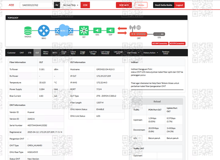The width and height of the screenshot is (220, 160).
Task: Click the black 'by' label button
Action: pyautogui.click(x=57, y=5)
